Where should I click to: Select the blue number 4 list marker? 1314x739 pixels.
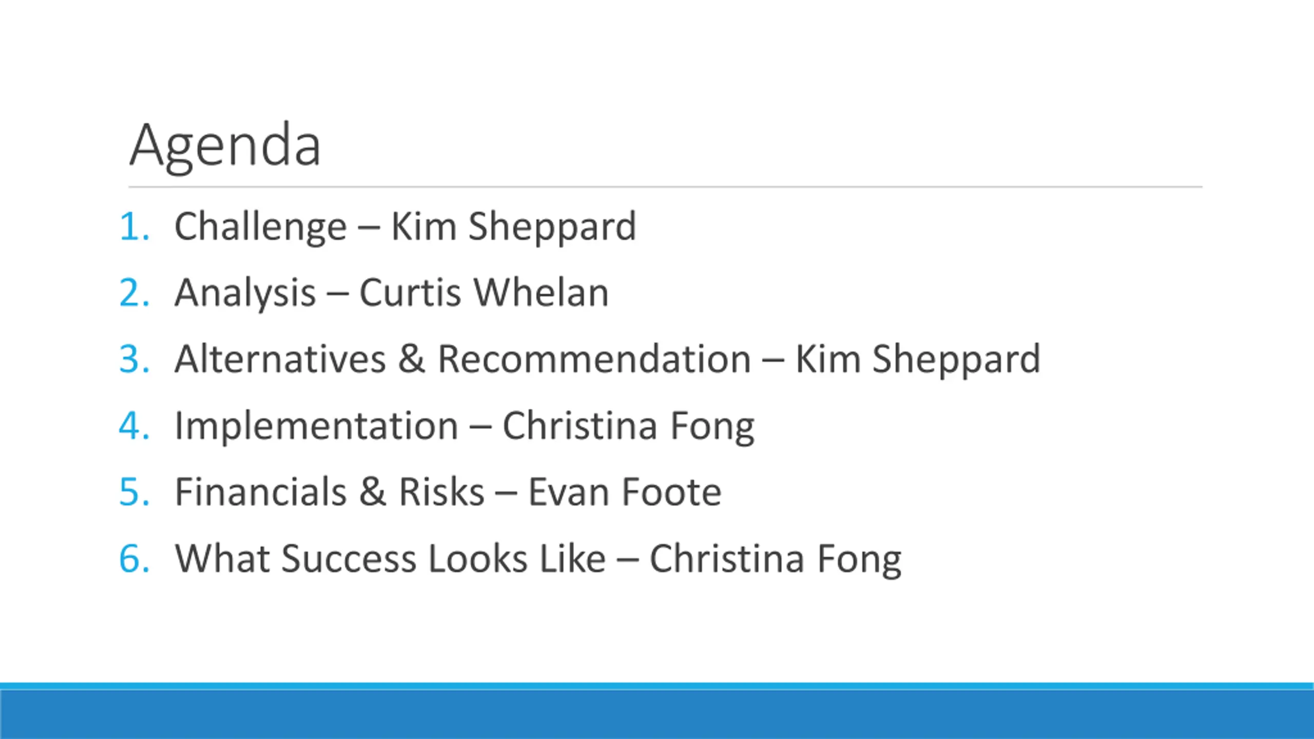click(x=134, y=425)
